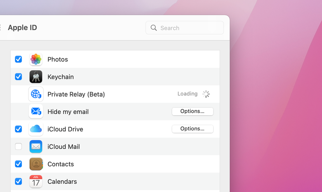Image resolution: width=322 pixels, height=192 pixels.
Task: Click the Keychain label
Action: [61, 77]
